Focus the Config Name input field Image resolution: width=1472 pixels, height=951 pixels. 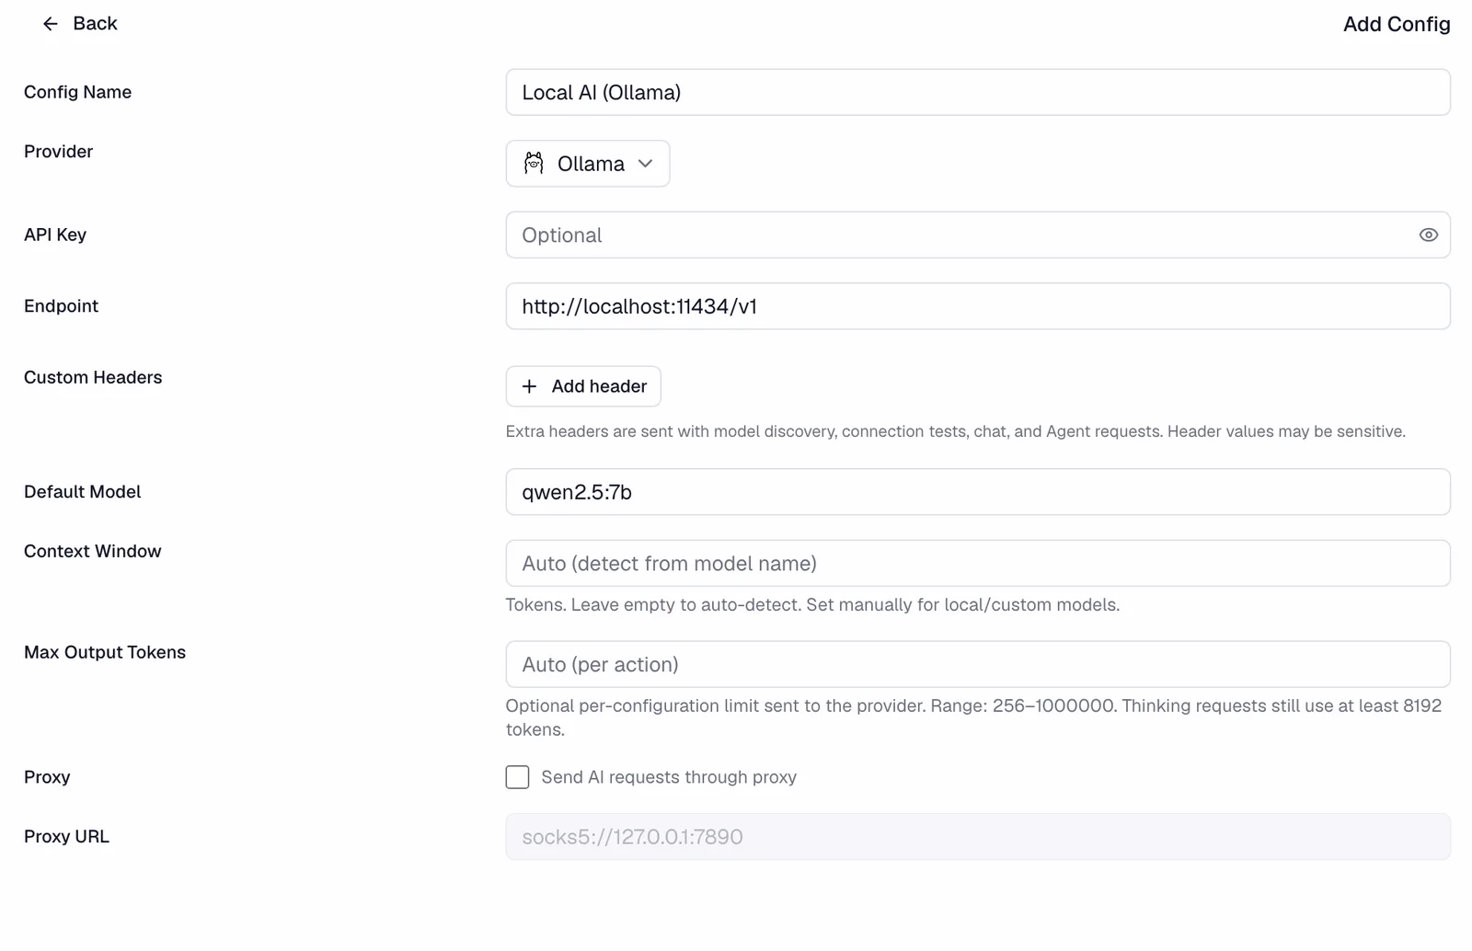point(978,93)
